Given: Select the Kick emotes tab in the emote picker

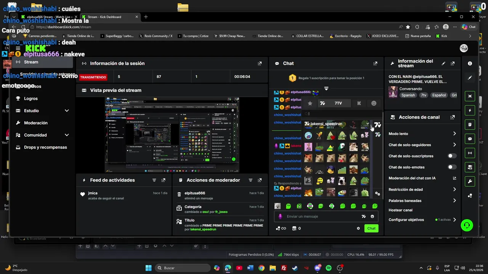Looking at the screenshot, I should 359,103.
